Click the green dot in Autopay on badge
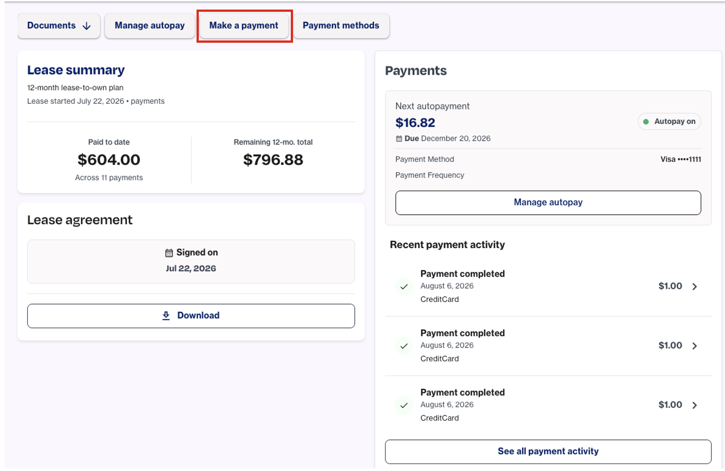 [x=646, y=122]
